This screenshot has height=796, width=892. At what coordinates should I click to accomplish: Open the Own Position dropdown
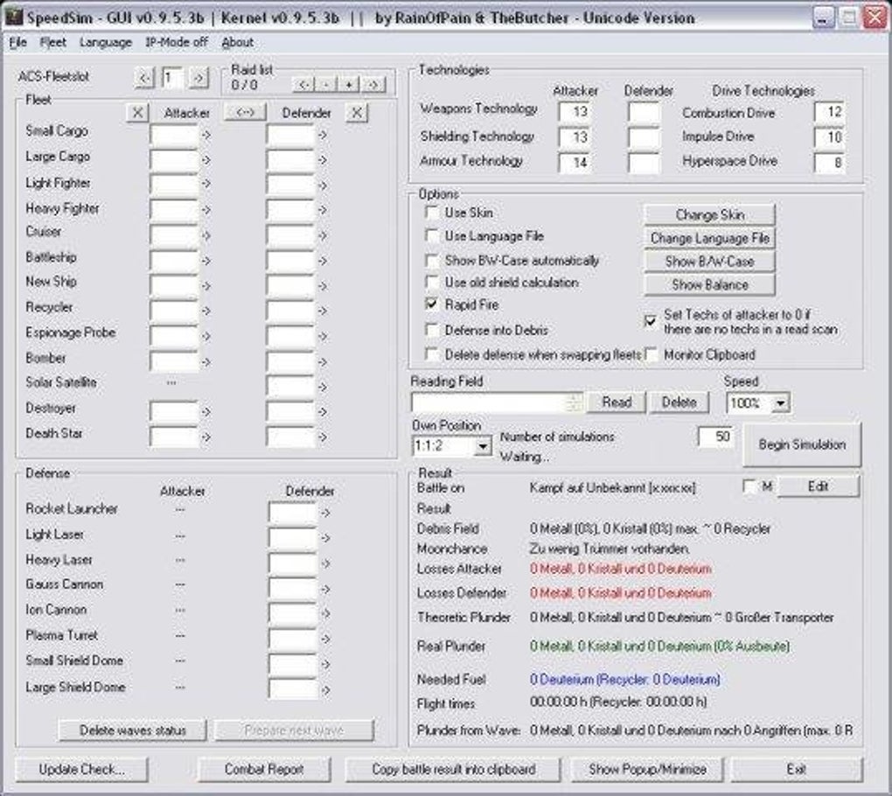coord(482,445)
